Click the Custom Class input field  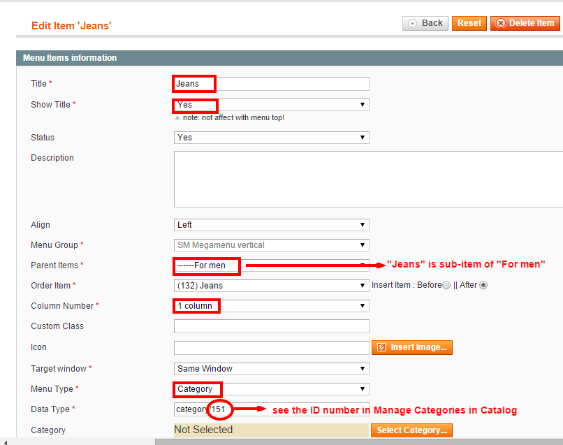[272, 326]
